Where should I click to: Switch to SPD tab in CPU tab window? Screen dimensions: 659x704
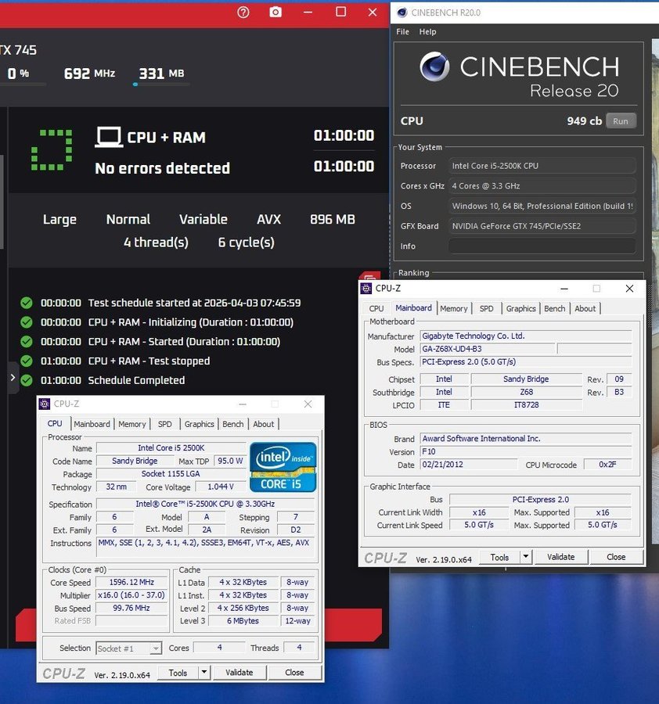(164, 424)
